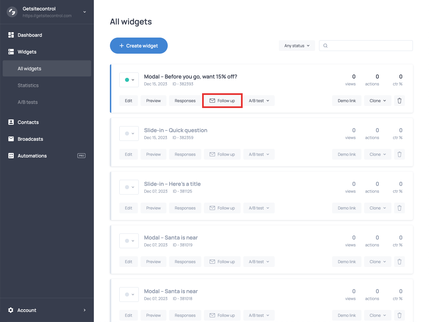Click the Getsitecontrol logo icon

coord(12,12)
